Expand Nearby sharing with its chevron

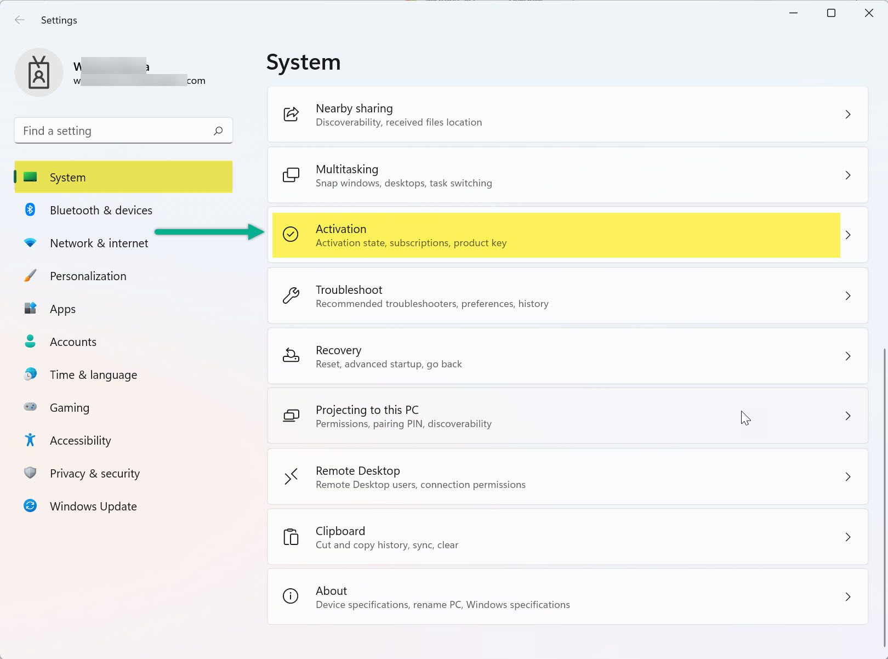[x=848, y=115]
